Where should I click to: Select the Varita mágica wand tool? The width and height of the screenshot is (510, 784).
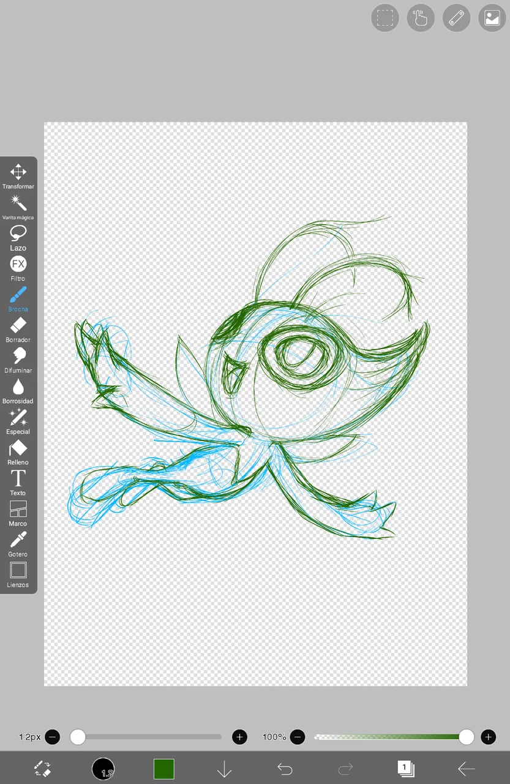tap(18, 207)
